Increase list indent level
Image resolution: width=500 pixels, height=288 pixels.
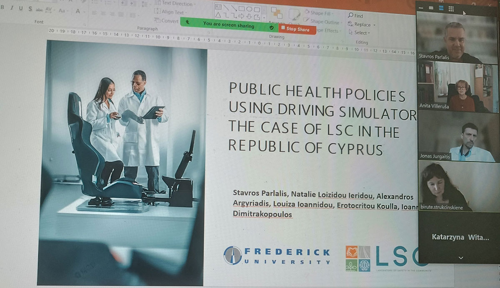click(x=133, y=3)
